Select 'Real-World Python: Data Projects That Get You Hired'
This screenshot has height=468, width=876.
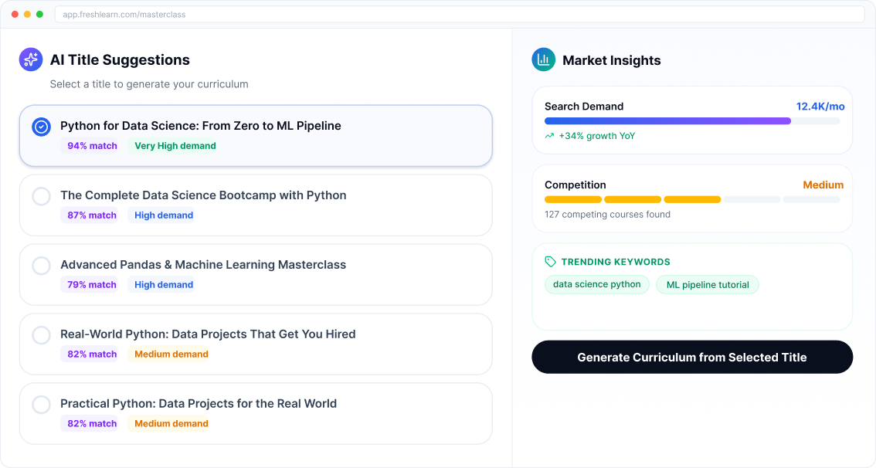coord(42,335)
